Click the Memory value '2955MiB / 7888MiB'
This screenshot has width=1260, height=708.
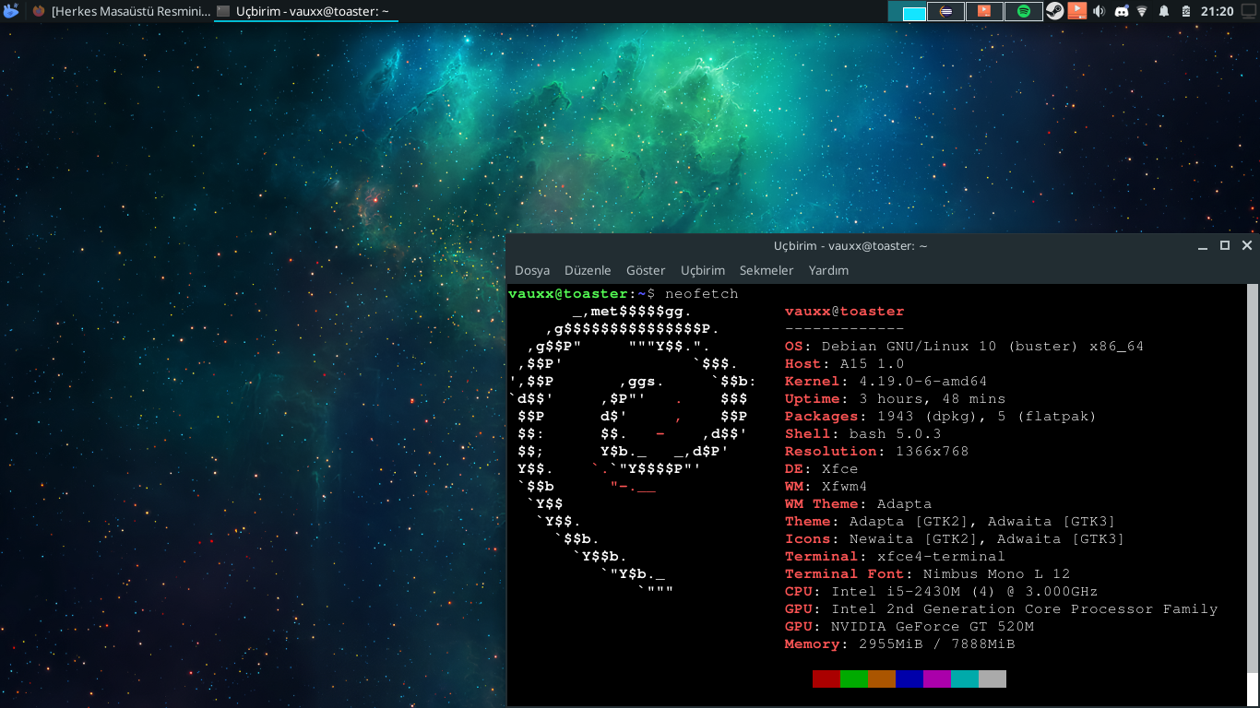tap(937, 644)
